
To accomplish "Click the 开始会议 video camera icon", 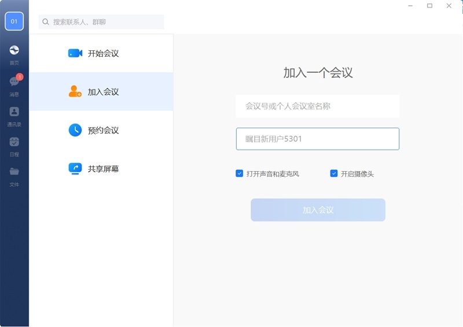I will (75, 53).
